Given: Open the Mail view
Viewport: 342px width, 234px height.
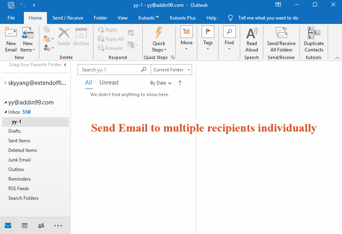Looking at the screenshot, I should click(8, 226).
